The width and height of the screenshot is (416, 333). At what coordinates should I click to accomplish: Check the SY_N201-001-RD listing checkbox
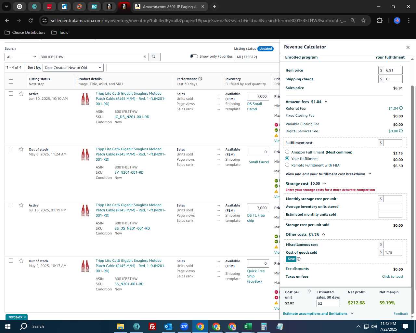click(11, 149)
